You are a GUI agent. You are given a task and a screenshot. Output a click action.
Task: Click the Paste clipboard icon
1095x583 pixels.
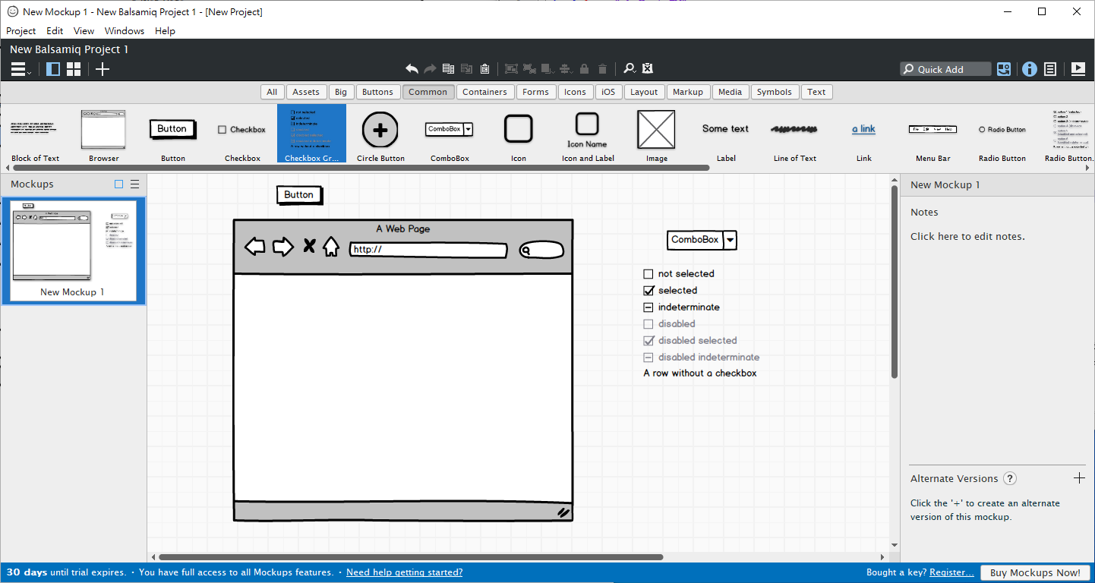click(484, 69)
